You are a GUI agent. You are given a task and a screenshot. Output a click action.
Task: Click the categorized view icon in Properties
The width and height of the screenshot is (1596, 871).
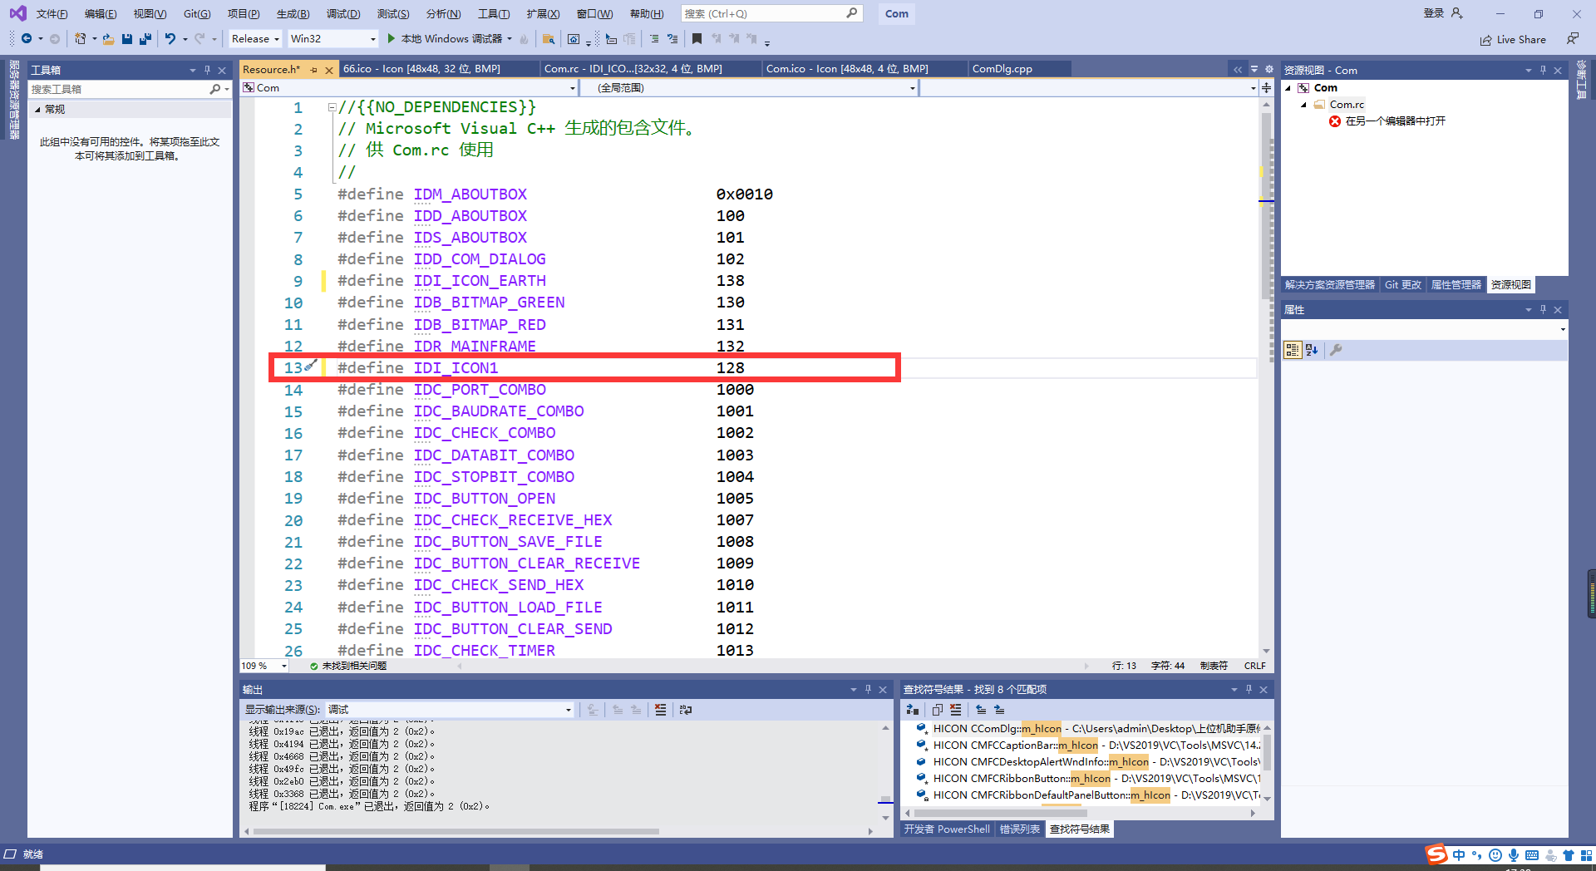1292,350
